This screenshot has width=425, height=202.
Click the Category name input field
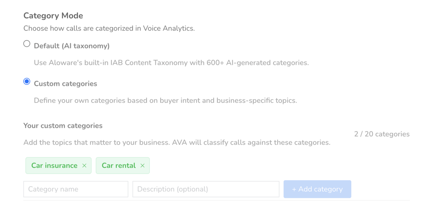[x=76, y=189]
